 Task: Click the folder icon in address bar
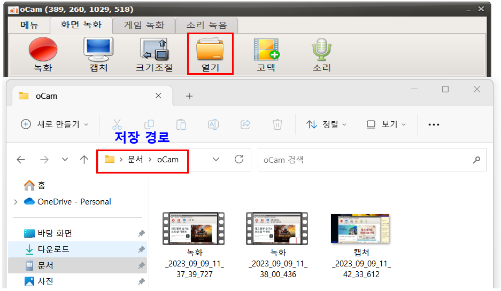pos(110,159)
